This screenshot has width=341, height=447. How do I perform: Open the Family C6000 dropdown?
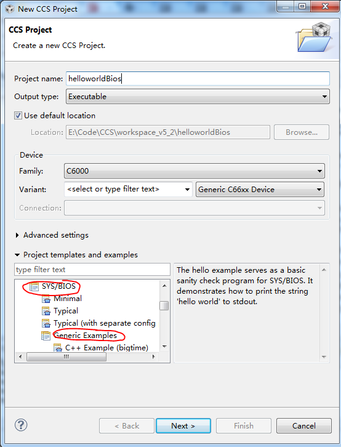[195, 171]
